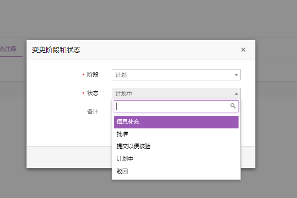
Task: Click the 阶段 field label
Action: [93, 74]
